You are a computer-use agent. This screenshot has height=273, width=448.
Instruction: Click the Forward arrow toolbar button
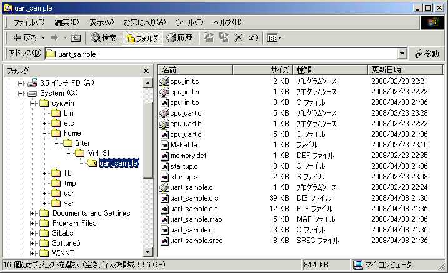point(54,37)
